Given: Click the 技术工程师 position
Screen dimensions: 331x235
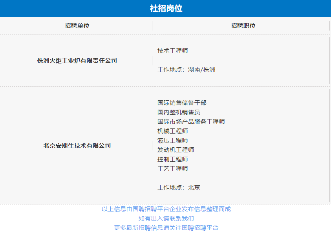Looking at the screenshot, I should point(172,51).
